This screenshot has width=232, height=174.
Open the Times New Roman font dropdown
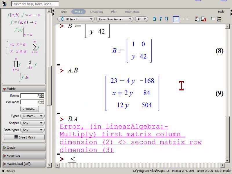(x=115, y=19)
